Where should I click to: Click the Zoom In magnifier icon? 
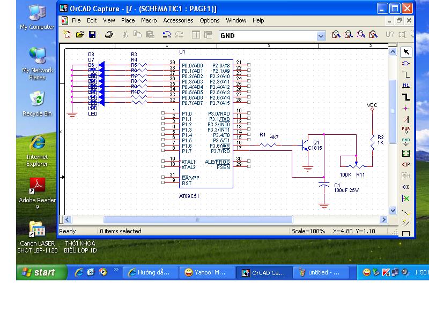[x=336, y=35]
